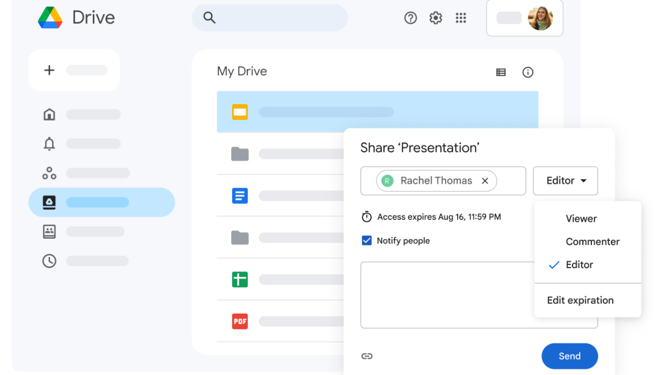The image size is (665, 375).
Task: Uncheck the Notify people checkbox
Action: click(367, 240)
